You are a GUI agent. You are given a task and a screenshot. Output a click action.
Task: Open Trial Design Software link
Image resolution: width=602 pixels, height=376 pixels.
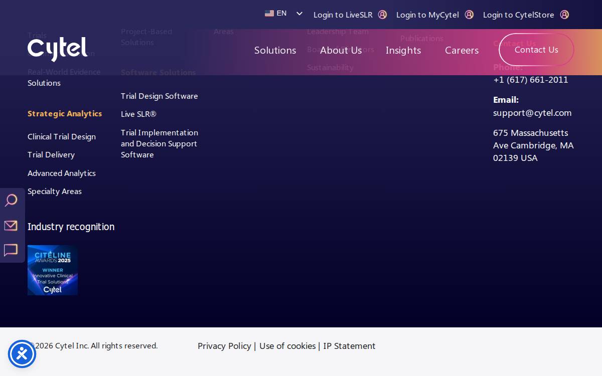(160, 96)
